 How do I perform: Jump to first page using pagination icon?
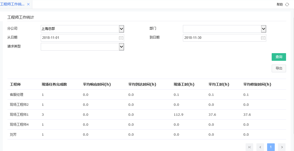click(249, 147)
